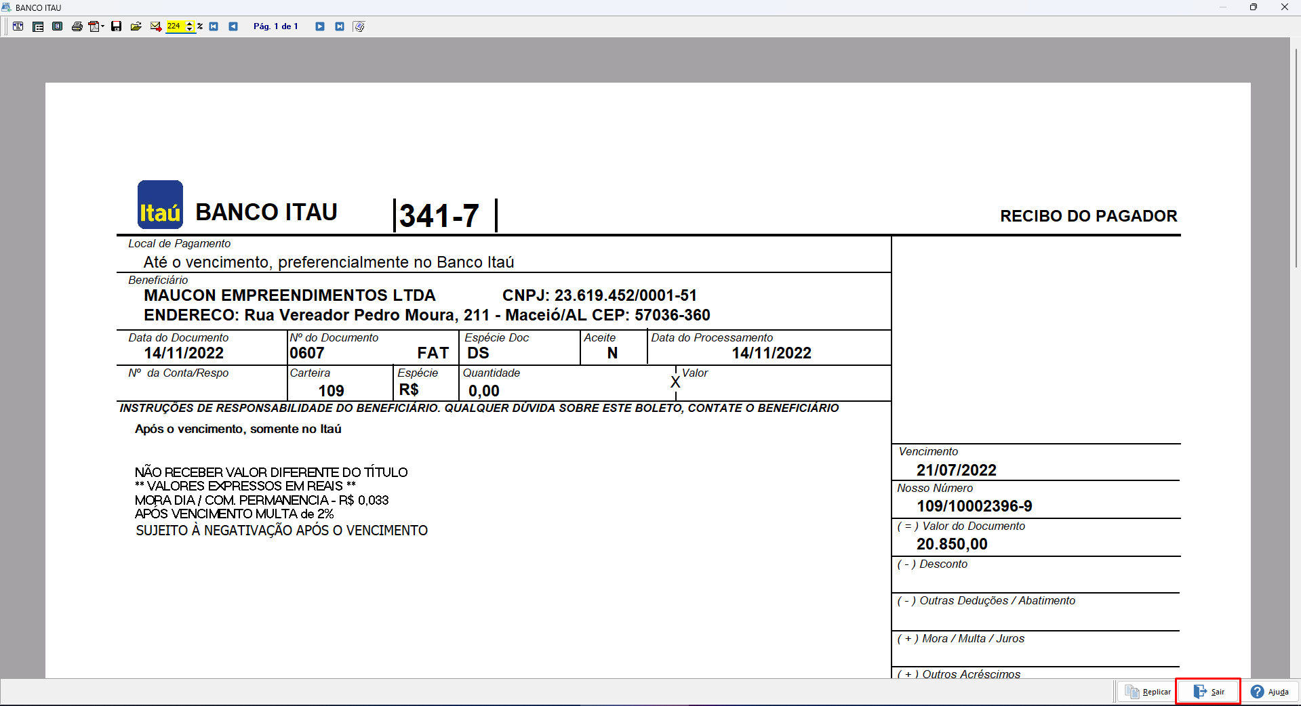Print the boleto using the printer icon

77,26
